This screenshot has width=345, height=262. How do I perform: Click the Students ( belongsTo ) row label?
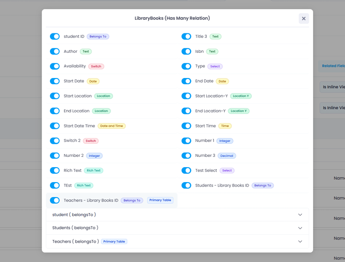coord(75,228)
